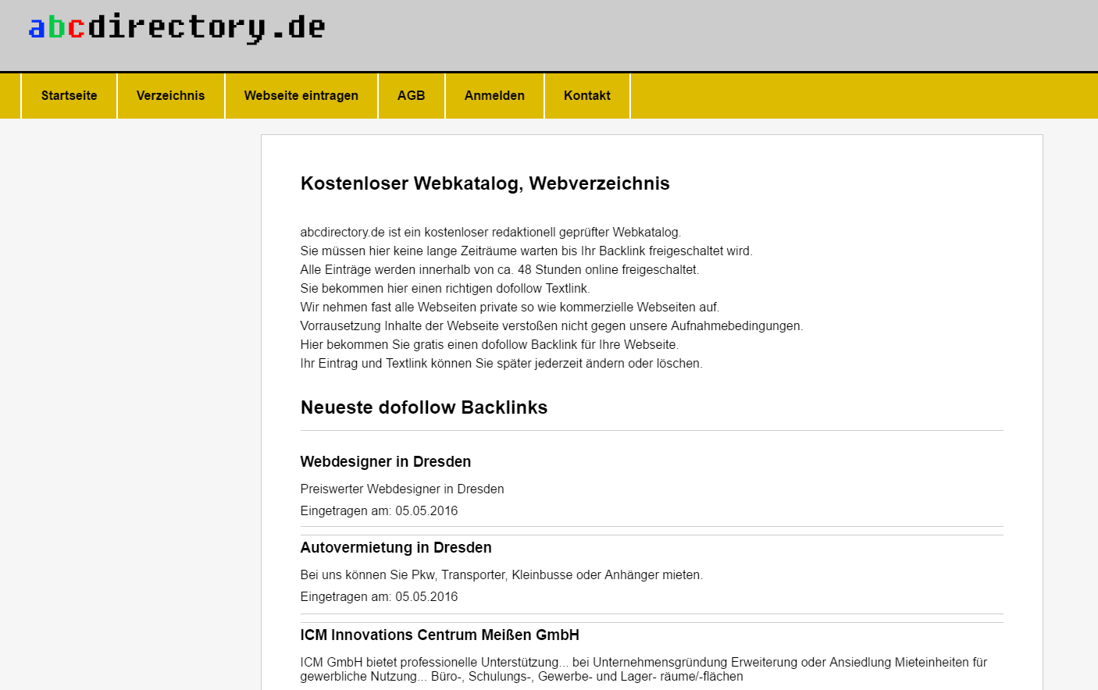Screen dimensions: 1098x690
Task: Click line 'Ihr Eintrag und Textlink können Sie später'
Action: coord(501,363)
